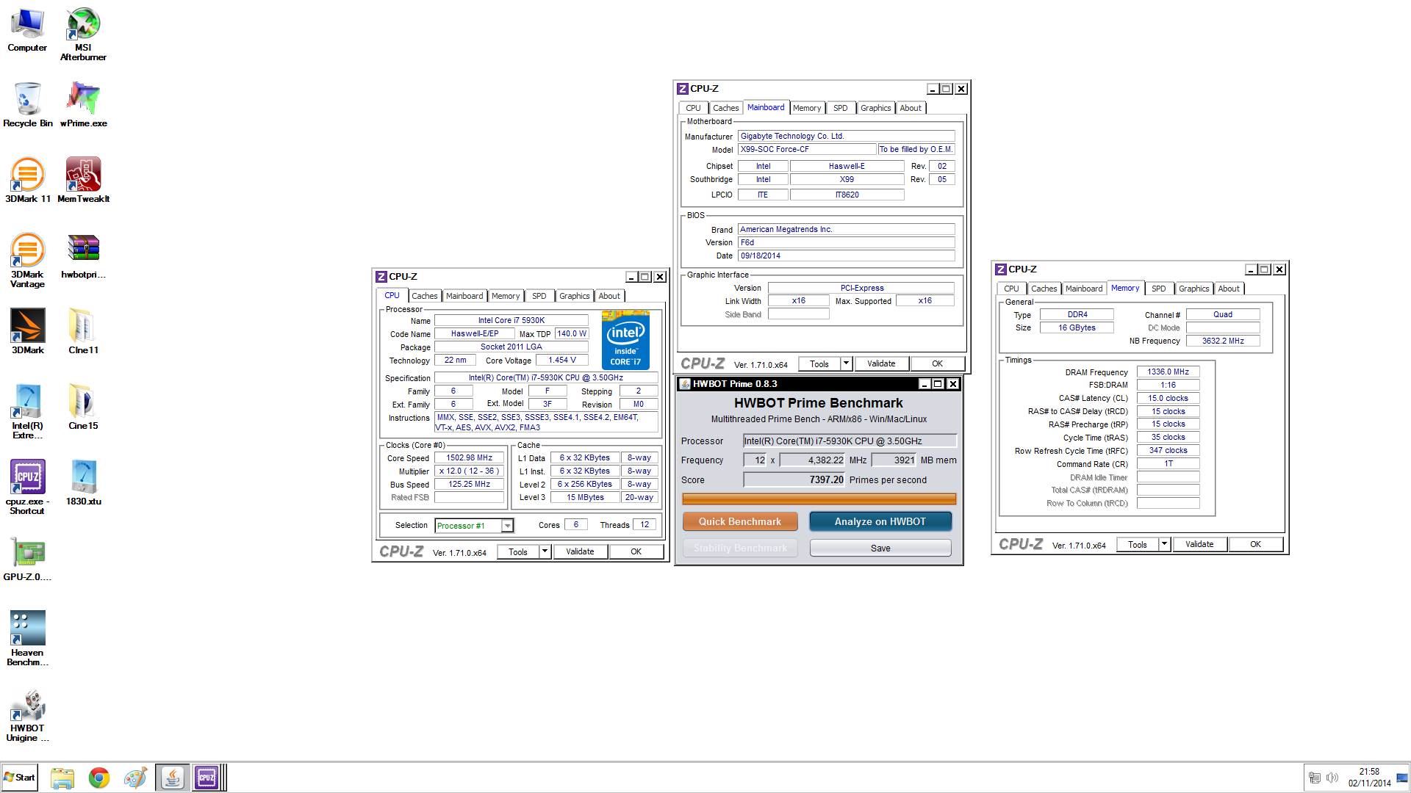The height and width of the screenshot is (793, 1411).
Task: Click the Intel Core i7 logo
Action: [x=625, y=339]
